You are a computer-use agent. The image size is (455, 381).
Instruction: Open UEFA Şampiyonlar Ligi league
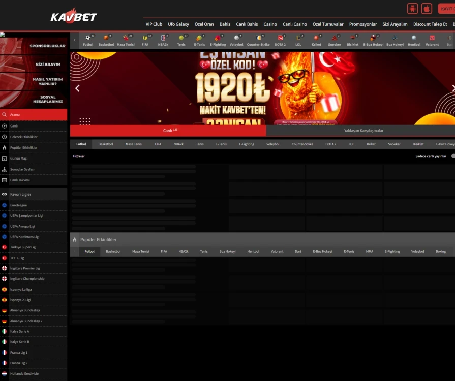[x=34, y=216]
